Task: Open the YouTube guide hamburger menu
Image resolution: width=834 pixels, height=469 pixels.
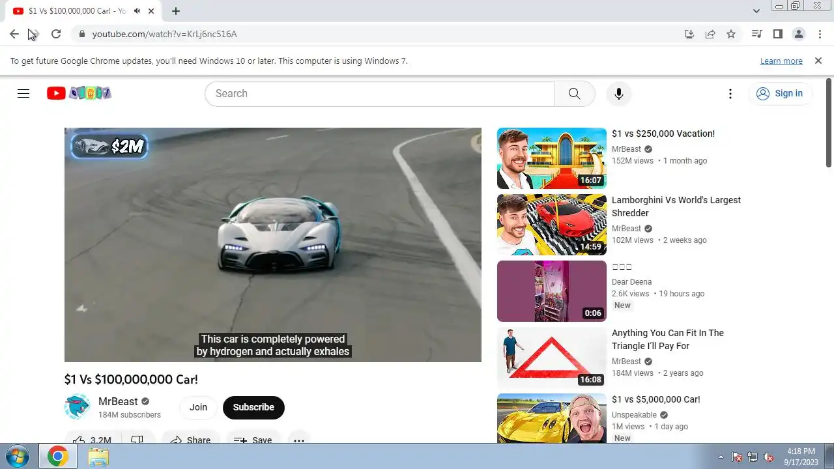Action: pos(23,93)
